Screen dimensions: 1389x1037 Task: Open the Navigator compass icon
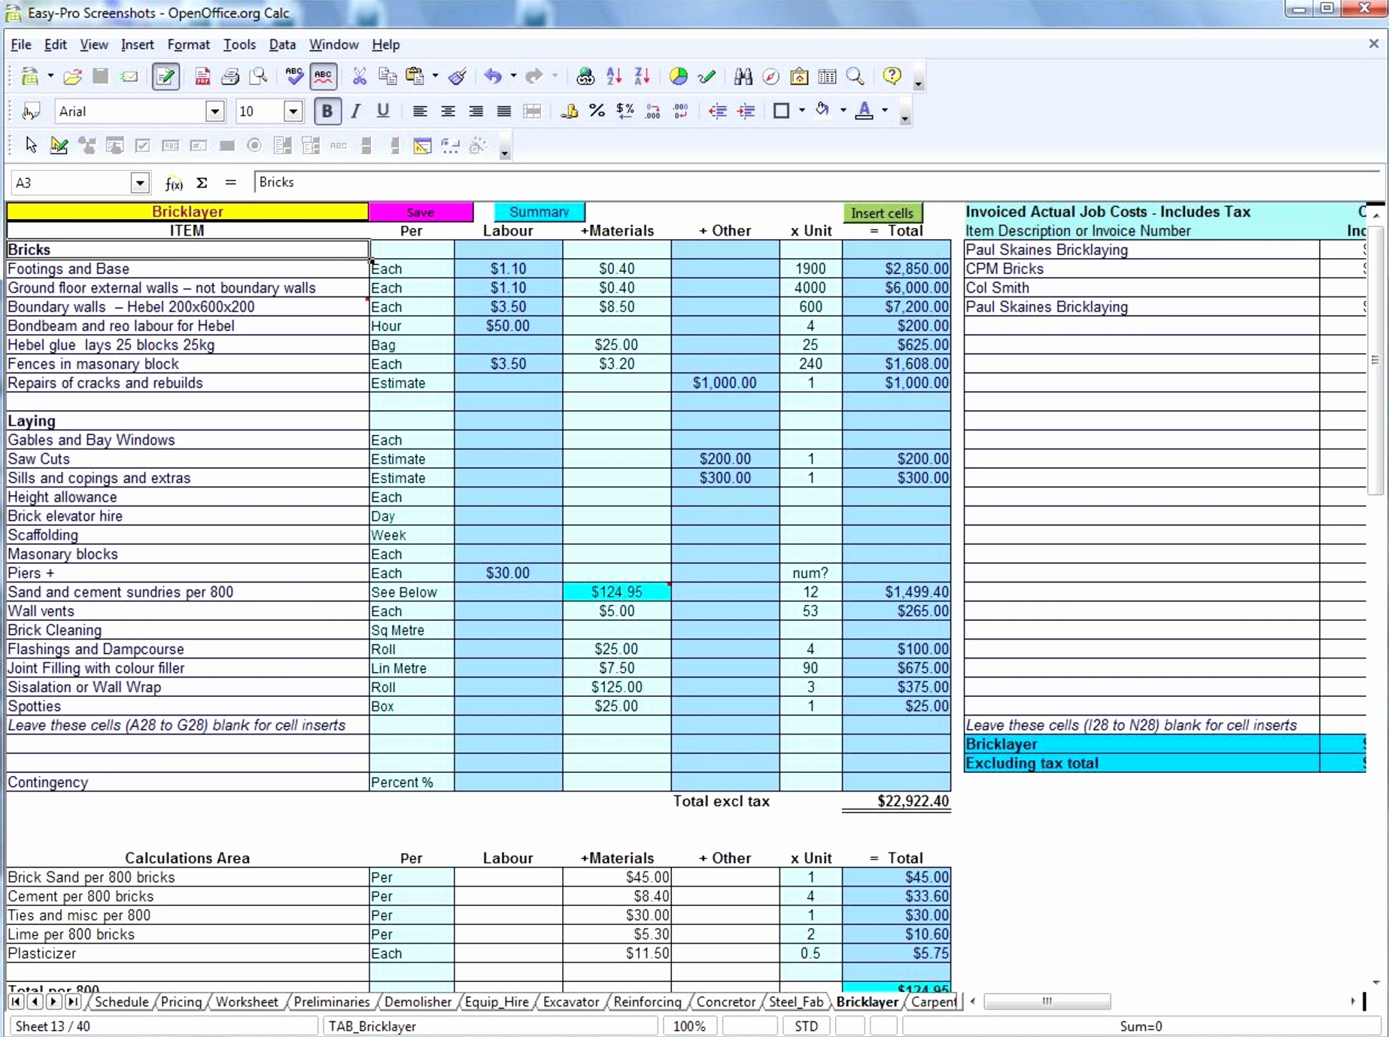pyautogui.click(x=770, y=76)
